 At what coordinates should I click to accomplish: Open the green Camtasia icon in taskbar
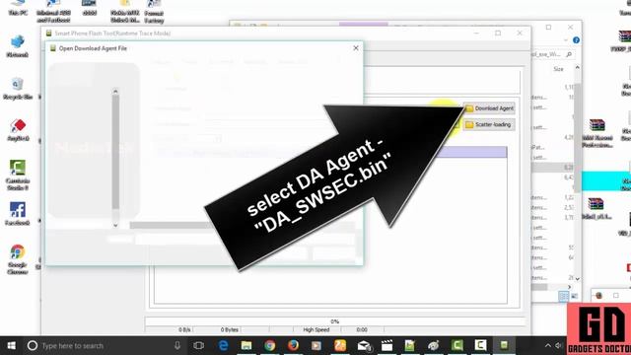pyautogui.click(x=457, y=345)
